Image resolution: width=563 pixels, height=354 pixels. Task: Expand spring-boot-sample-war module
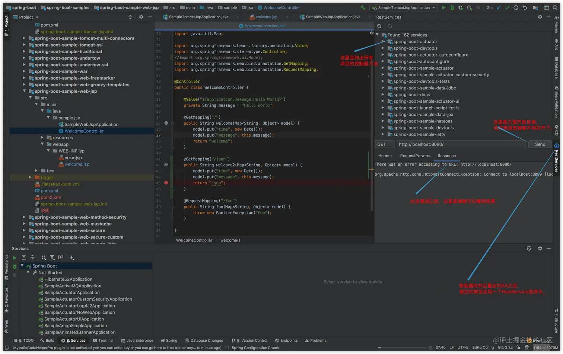[25, 71]
